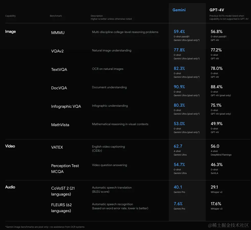Click Gemini's 90.9% DocVQA score
This screenshot has height=230, width=251.
pyautogui.click(x=179, y=87)
